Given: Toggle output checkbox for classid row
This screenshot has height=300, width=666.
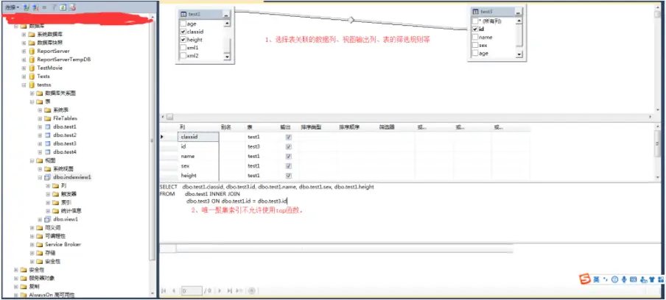Looking at the screenshot, I should pyautogui.click(x=289, y=137).
